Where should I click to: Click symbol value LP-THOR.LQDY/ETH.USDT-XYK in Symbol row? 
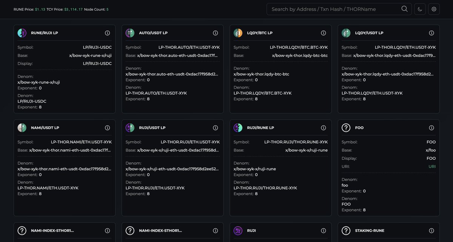point(405,48)
